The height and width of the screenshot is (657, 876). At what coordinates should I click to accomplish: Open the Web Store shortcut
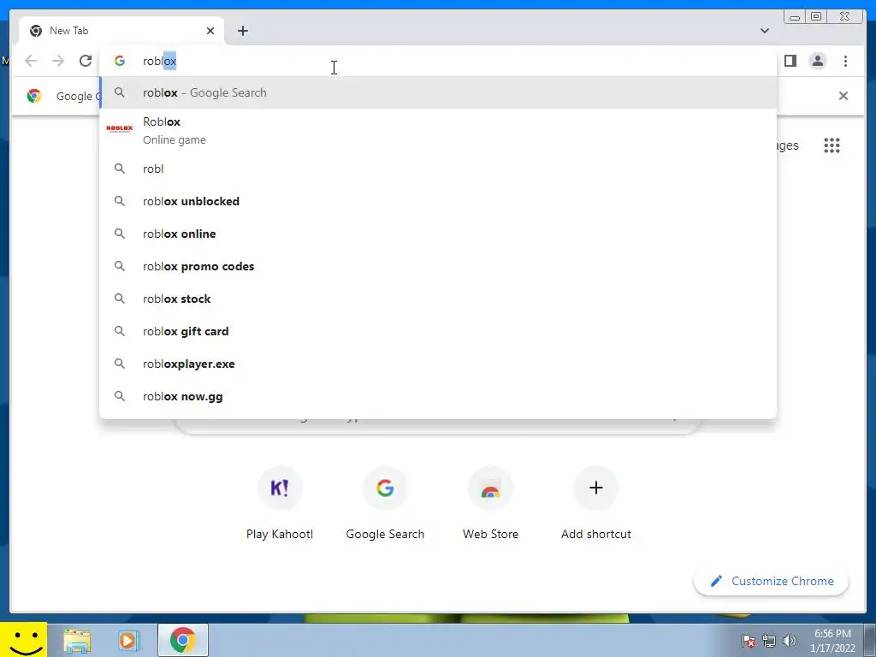(490, 503)
